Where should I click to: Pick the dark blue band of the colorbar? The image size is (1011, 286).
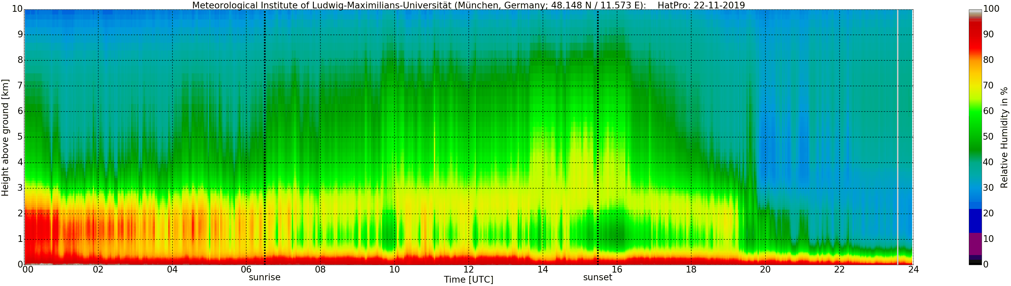tap(975, 221)
